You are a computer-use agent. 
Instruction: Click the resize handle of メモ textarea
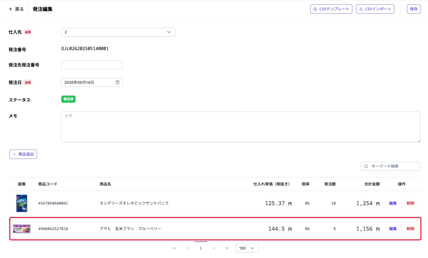click(419, 141)
